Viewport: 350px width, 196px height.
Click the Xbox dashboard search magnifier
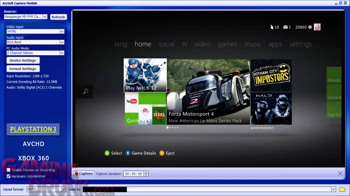tap(86, 91)
